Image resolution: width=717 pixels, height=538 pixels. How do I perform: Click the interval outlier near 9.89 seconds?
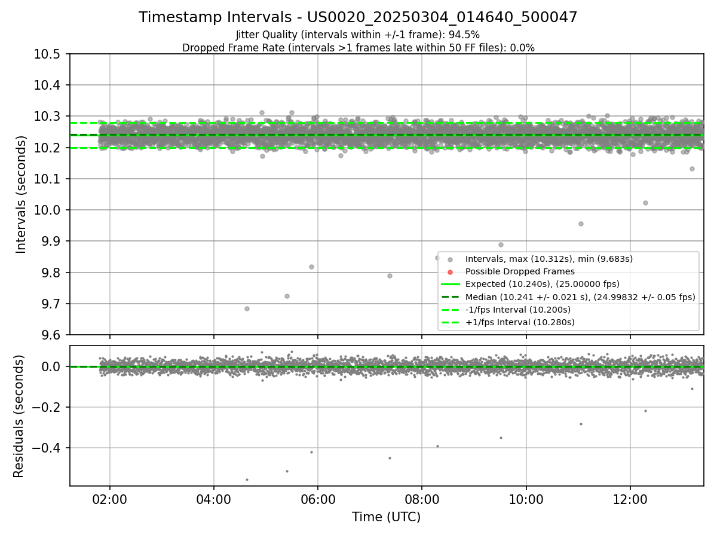[501, 244]
